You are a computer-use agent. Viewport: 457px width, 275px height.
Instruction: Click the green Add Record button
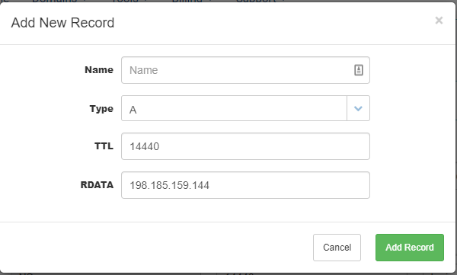(x=410, y=248)
